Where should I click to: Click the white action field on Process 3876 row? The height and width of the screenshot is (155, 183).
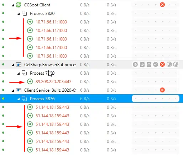(x=156, y=98)
